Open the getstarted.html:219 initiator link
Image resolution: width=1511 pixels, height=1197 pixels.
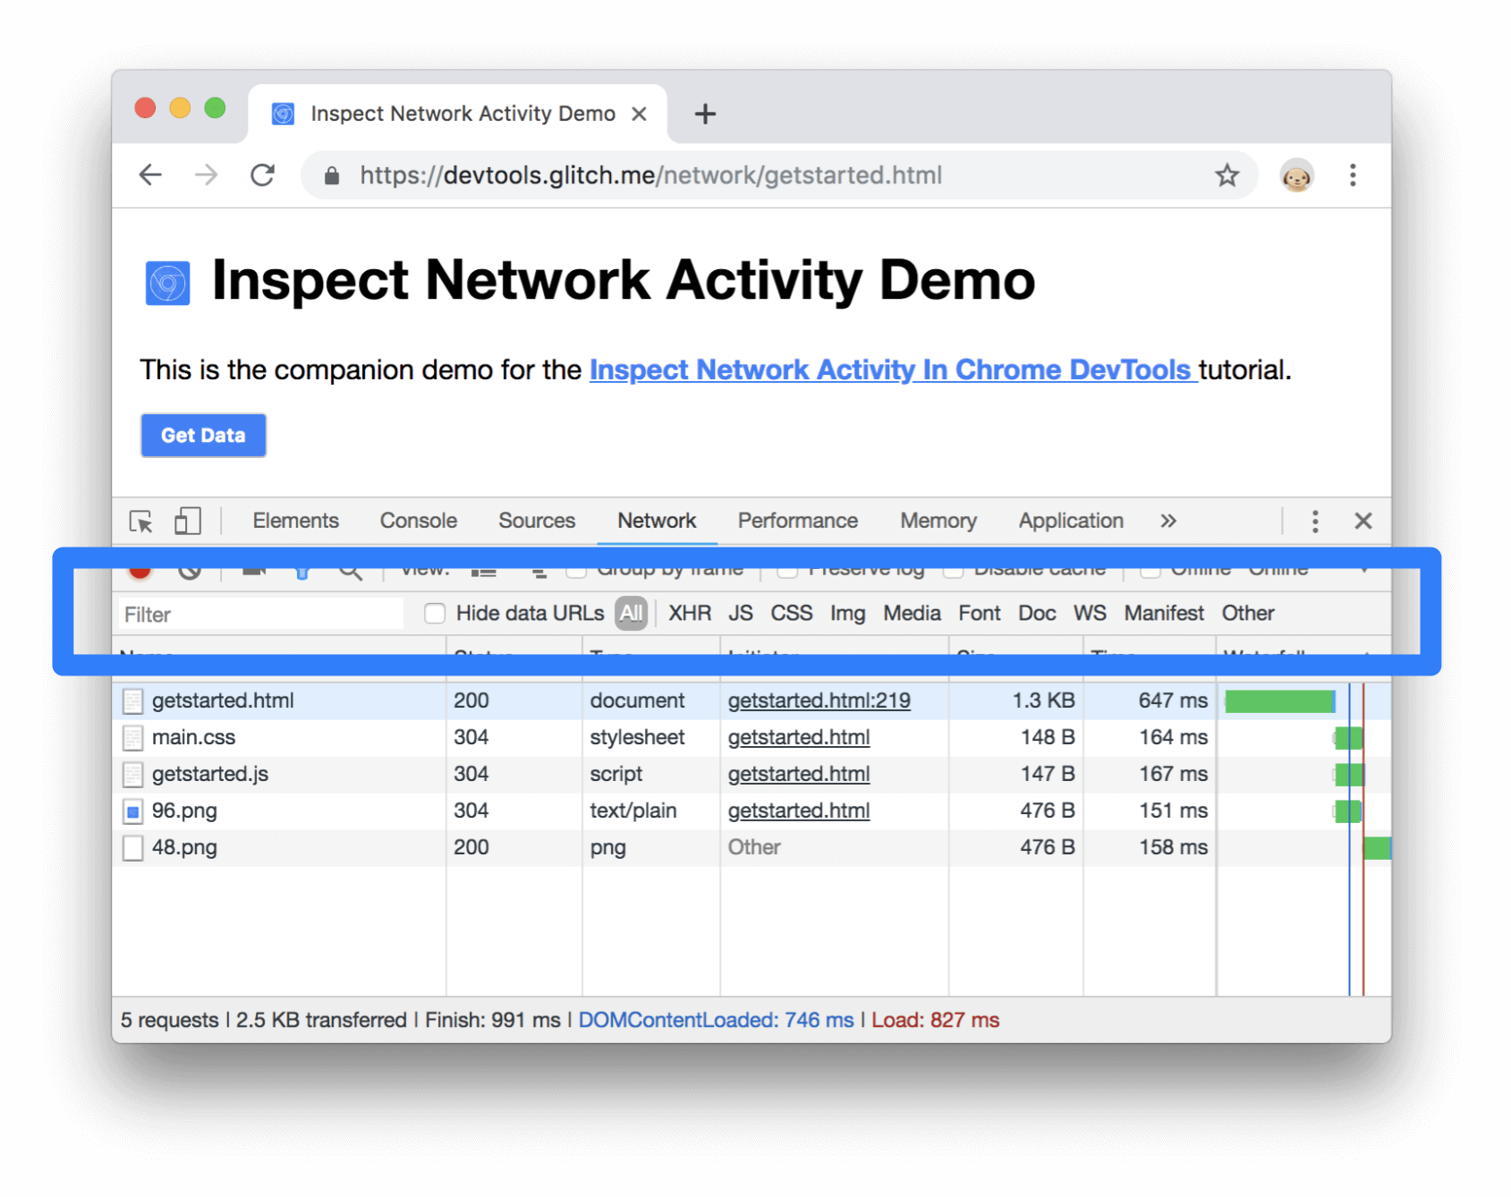(x=819, y=701)
